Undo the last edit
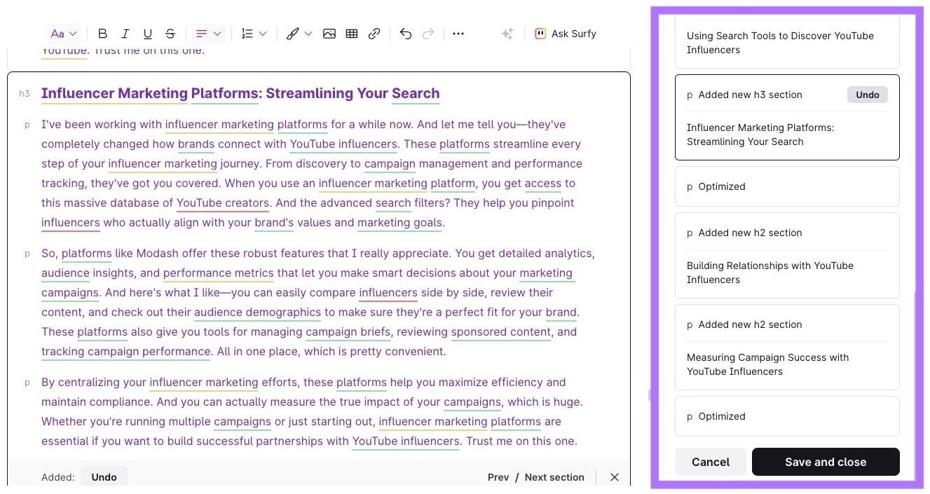Image resolution: width=930 pixels, height=494 pixels. 406,33
